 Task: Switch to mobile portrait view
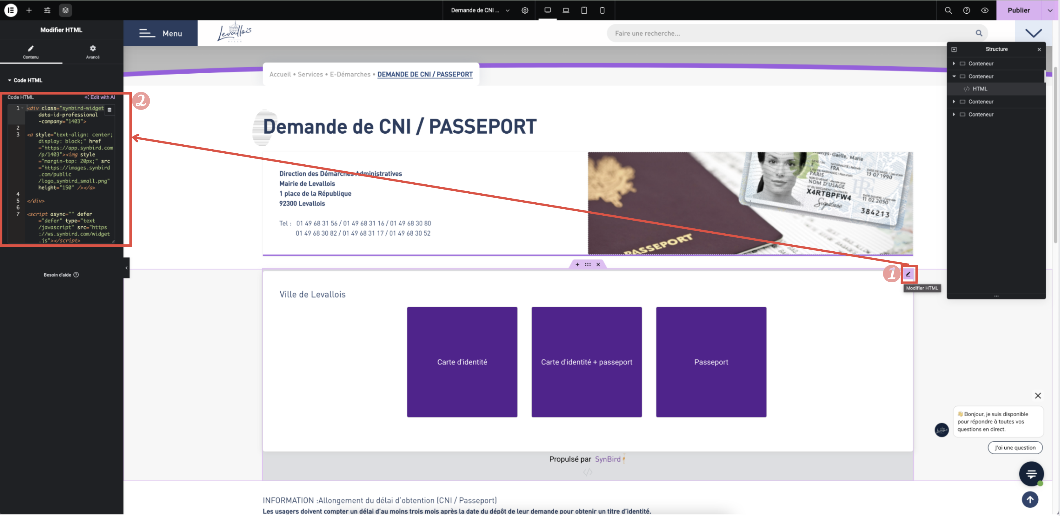coord(602,10)
